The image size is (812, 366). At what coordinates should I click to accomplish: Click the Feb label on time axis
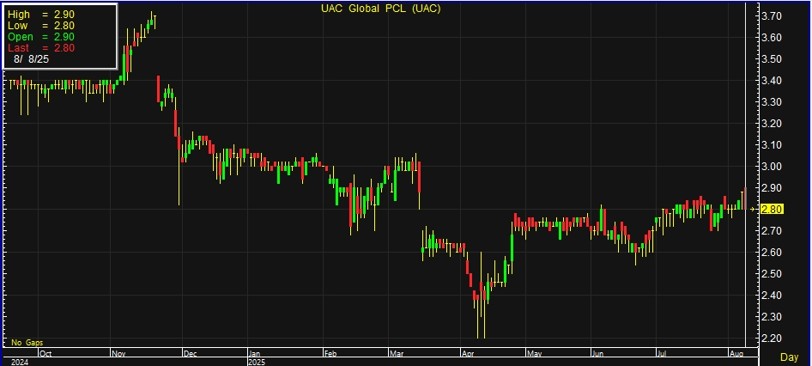[x=330, y=354]
